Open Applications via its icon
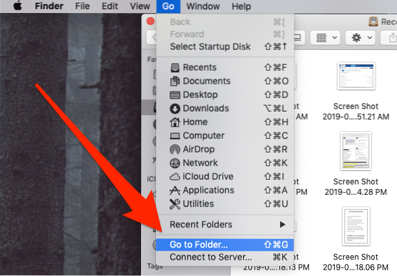Viewport: 397px width, 276px height. click(x=174, y=190)
